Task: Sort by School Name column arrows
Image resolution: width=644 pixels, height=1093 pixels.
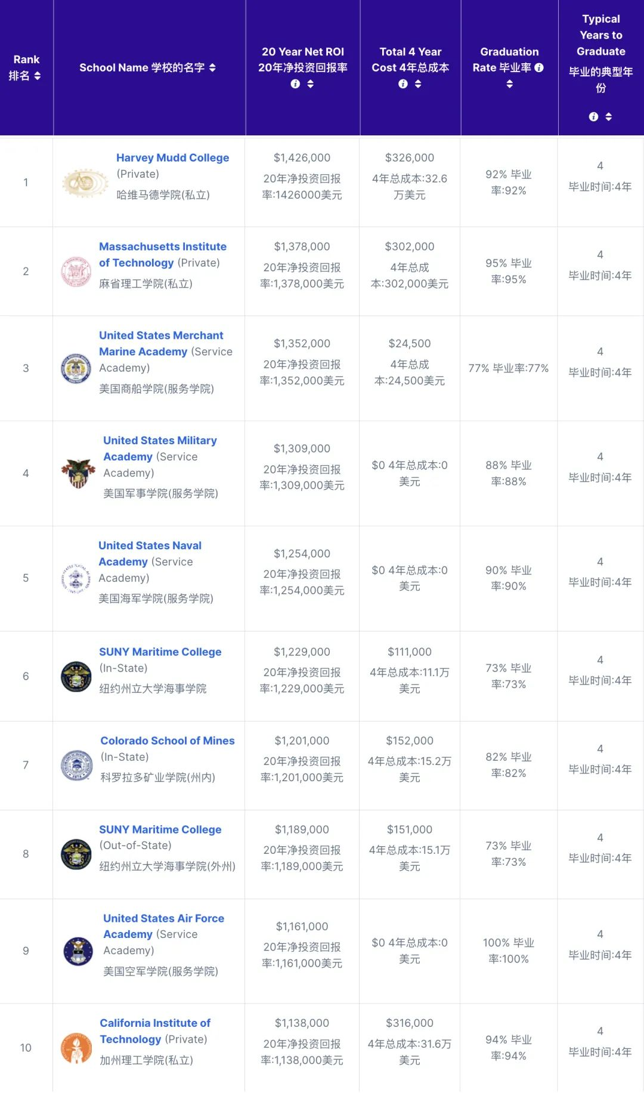Action: coord(212,68)
